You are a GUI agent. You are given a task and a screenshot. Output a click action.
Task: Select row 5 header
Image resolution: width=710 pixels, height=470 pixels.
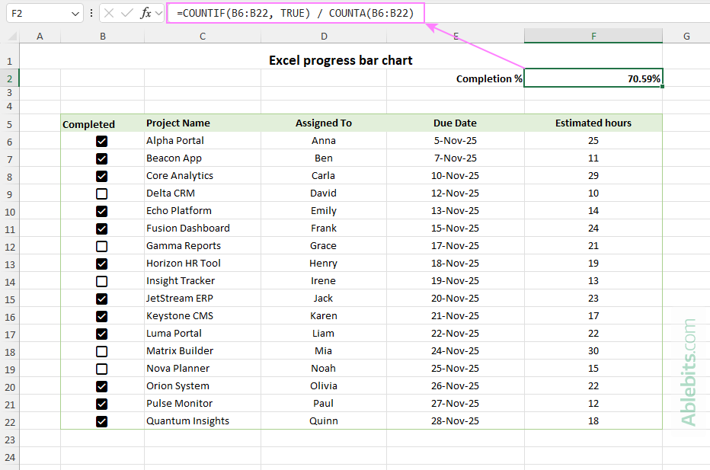click(x=9, y=123)
